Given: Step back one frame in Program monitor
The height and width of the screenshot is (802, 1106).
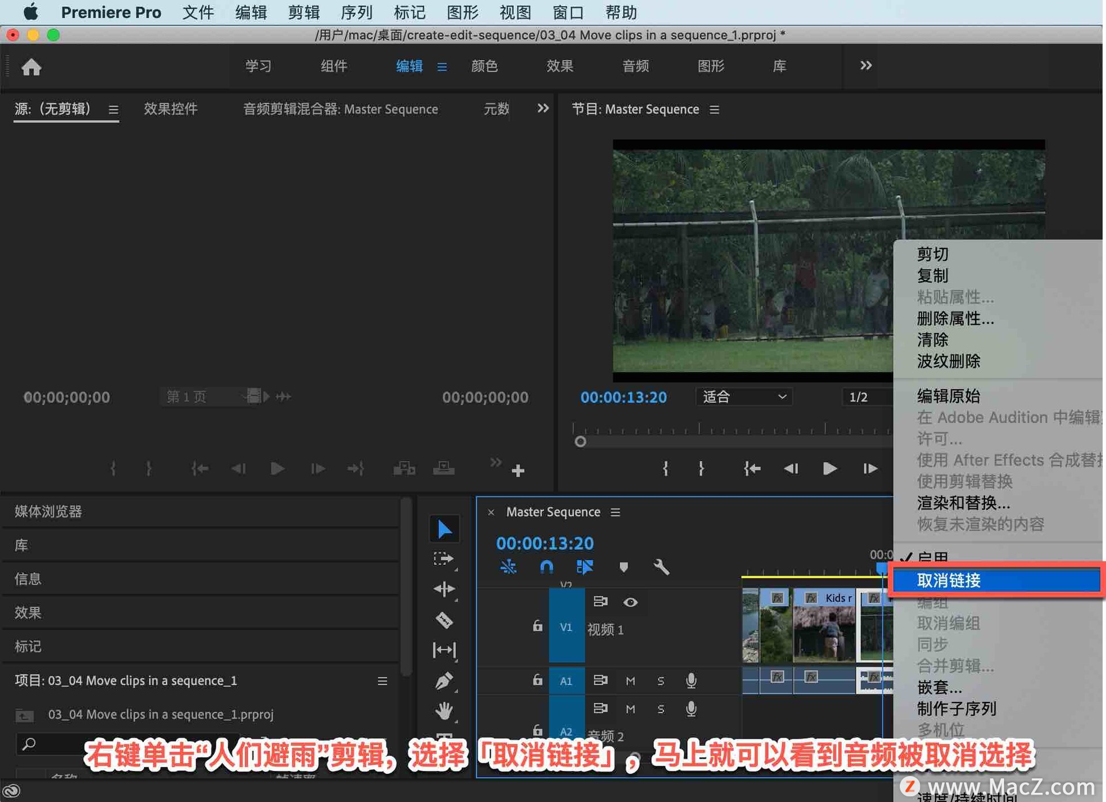Looking at the screenshot, I should (791, 469).
